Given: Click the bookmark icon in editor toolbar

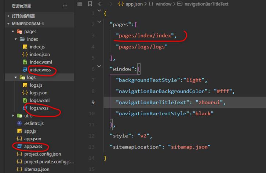Looking at the screenshot, I should tap(90, 4).
